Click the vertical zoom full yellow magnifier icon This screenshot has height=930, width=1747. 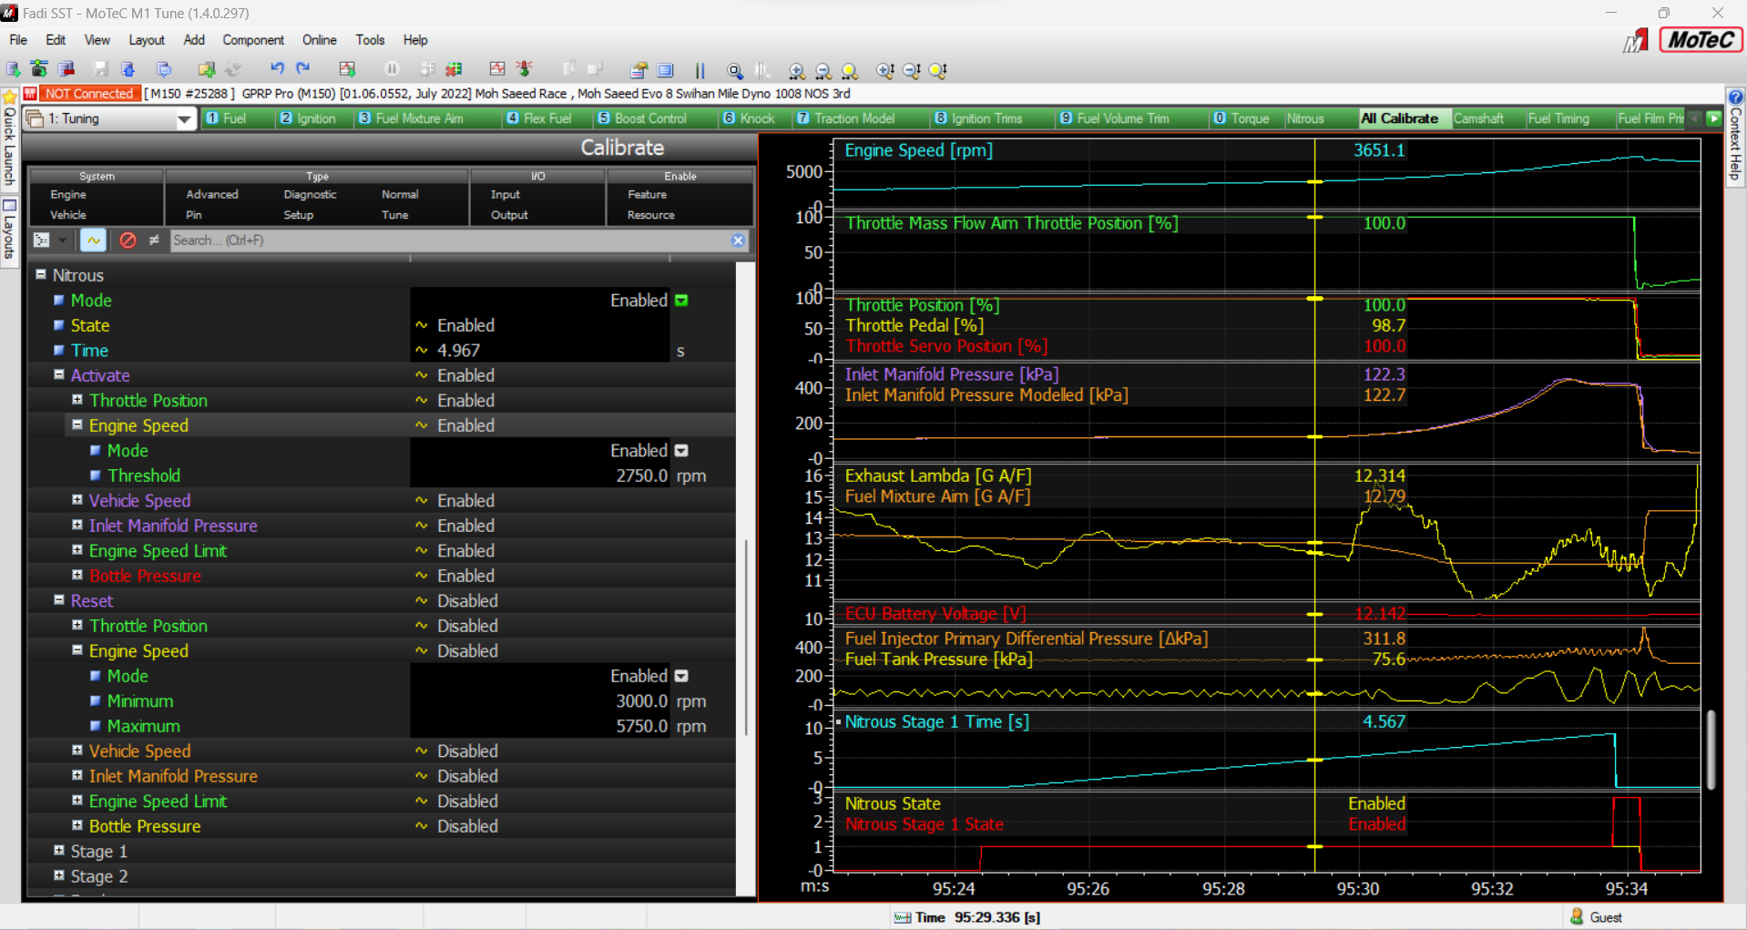click(938, 70)
